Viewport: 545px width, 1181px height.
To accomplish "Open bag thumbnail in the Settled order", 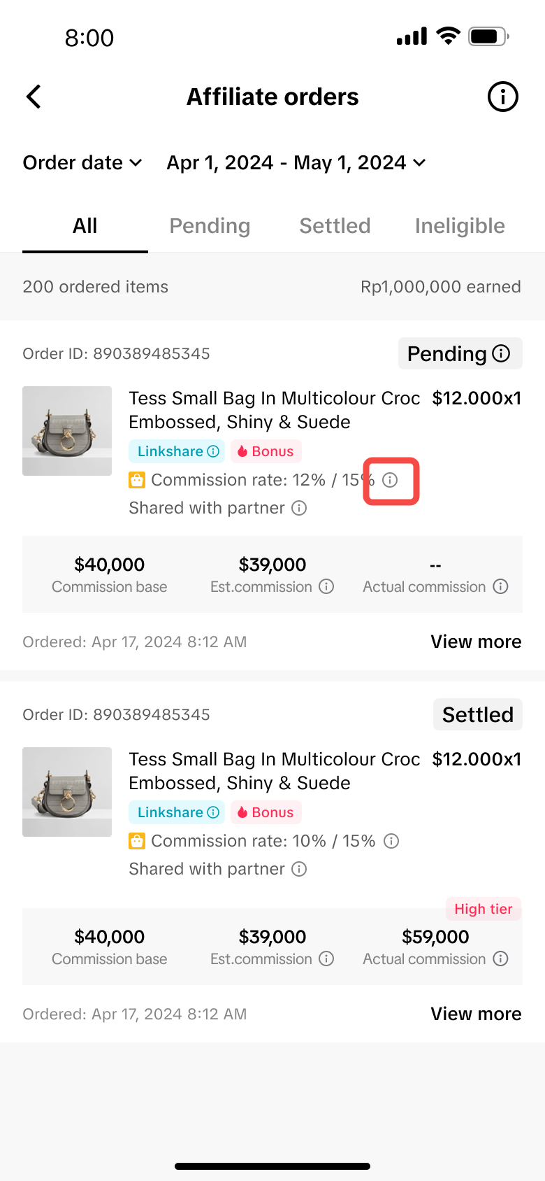I will coord(67,792).
